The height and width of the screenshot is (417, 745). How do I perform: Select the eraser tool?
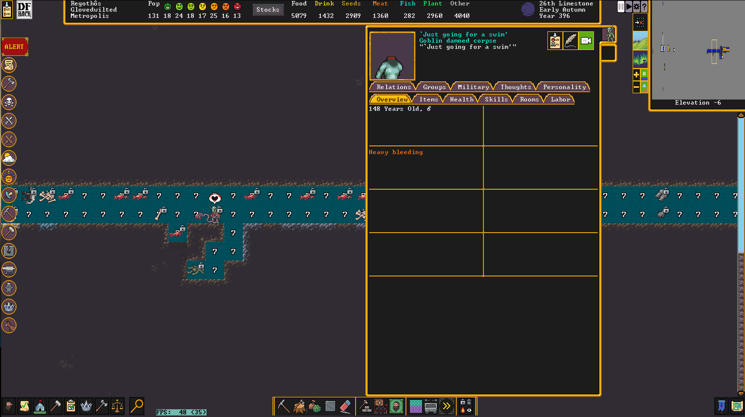[x=346, y=407]
